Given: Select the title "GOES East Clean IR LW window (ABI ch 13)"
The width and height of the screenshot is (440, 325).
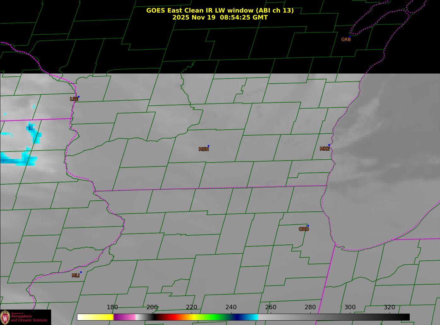Looking at the screenshot, I should [220, 10].
